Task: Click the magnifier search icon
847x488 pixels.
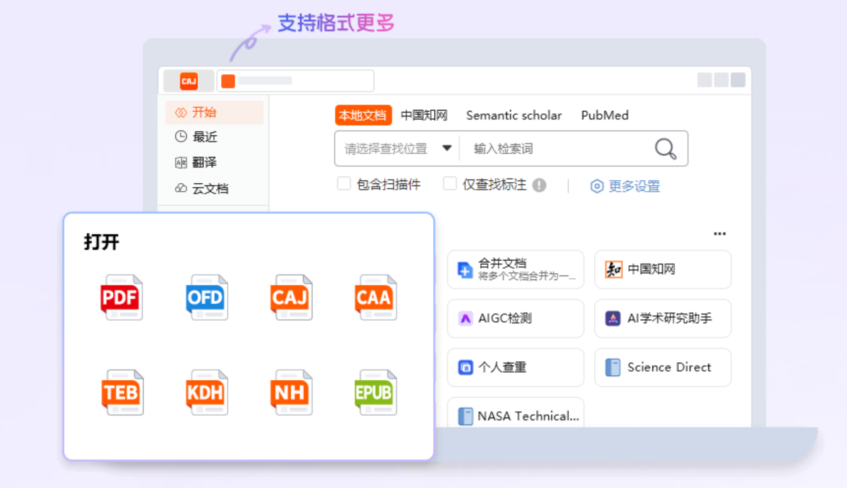Action: point(665,148)
